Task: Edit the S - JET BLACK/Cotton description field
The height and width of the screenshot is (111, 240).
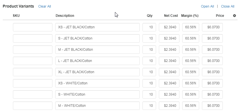Action: 97,38
